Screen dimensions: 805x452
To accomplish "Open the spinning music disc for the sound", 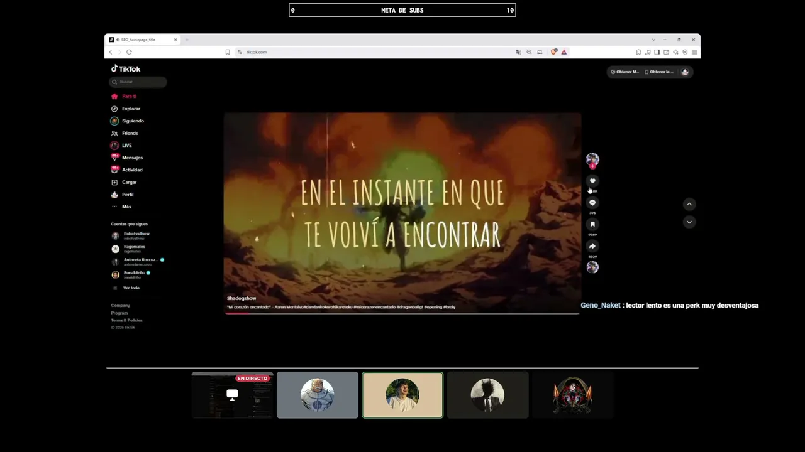I will tap(592, 267).
